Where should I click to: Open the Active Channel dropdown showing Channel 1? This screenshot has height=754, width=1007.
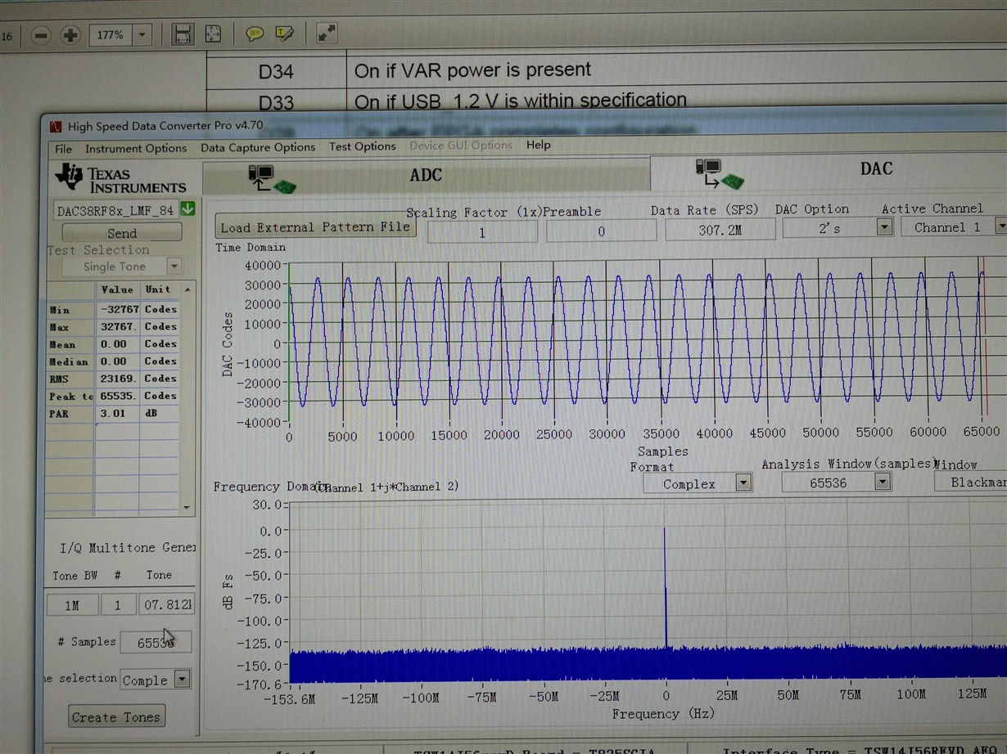1000,225
